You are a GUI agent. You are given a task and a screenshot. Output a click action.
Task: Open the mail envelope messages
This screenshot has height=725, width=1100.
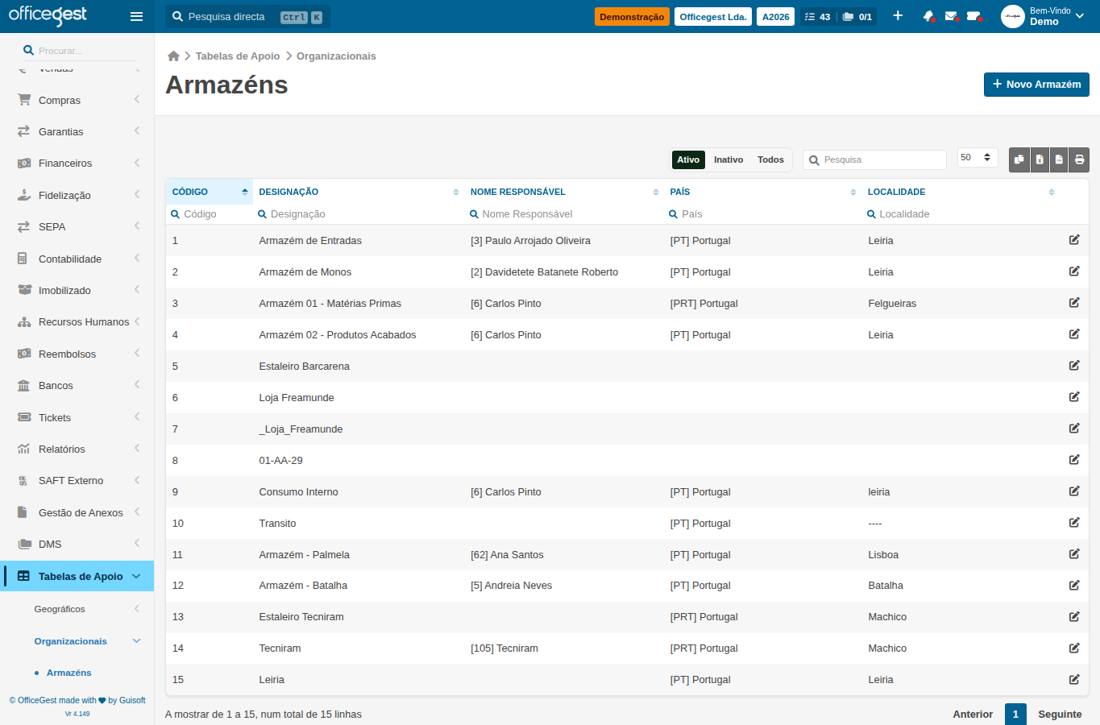coord(951,16)
